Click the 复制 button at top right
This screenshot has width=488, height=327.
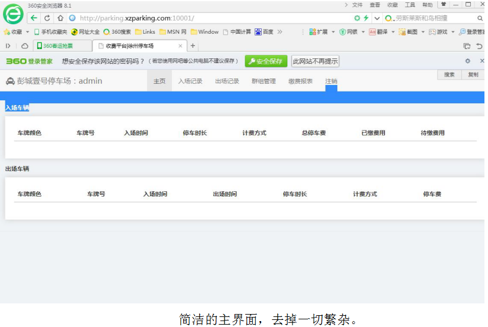473,74
